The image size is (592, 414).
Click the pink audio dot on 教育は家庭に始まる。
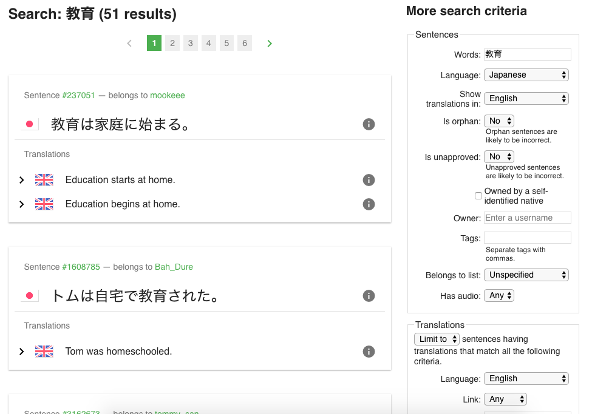29,124
